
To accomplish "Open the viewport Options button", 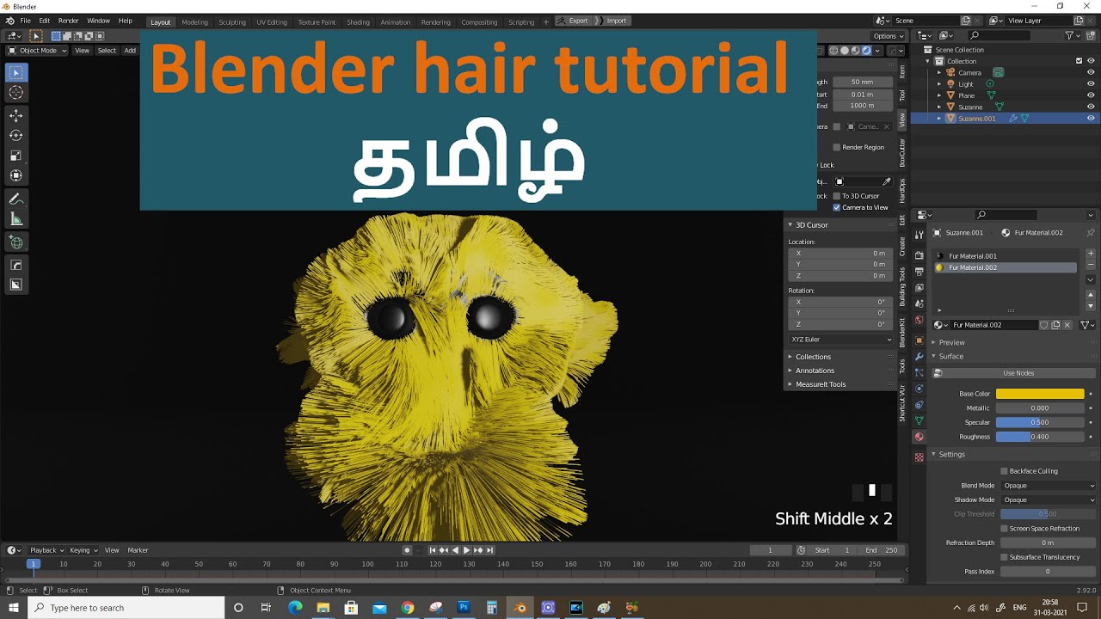I will click(x=889, y=36).
